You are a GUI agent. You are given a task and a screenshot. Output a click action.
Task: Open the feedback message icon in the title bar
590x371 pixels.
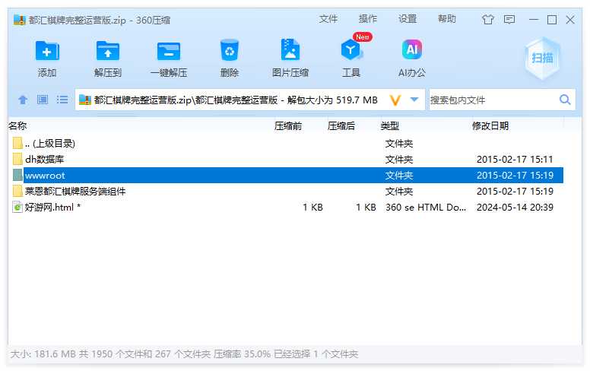point(509,19)
